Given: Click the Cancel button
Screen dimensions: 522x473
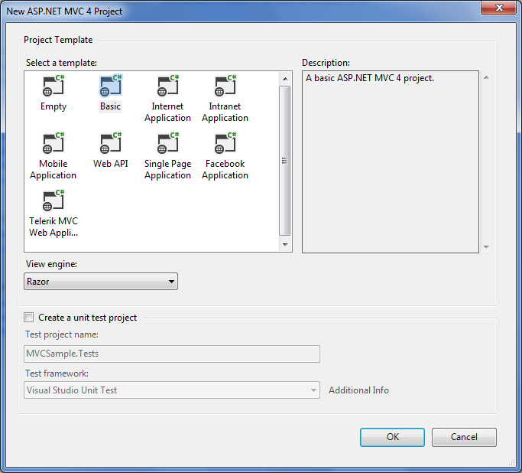Looking at the screenshot, I should coord(464,437).
